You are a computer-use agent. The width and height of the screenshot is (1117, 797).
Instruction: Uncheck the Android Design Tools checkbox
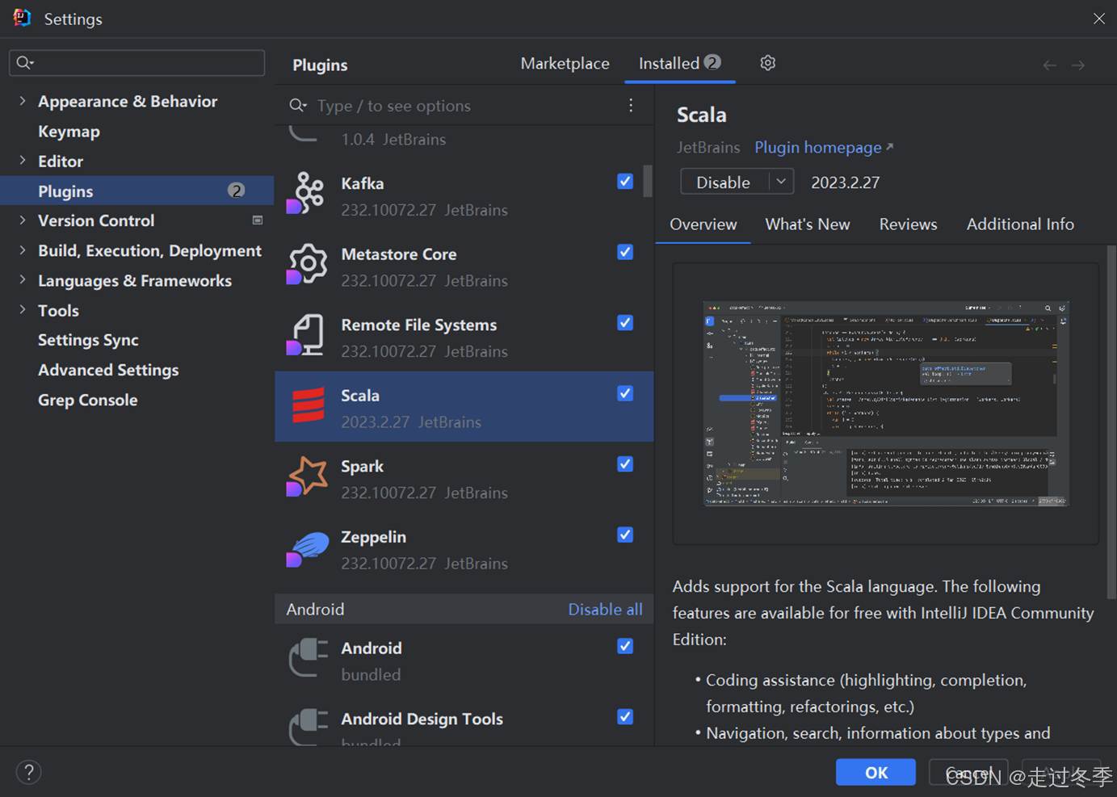(x=625, y=716)
